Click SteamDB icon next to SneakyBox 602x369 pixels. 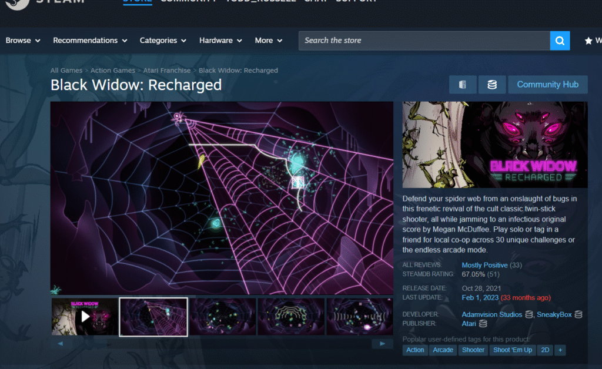[578, 314]
